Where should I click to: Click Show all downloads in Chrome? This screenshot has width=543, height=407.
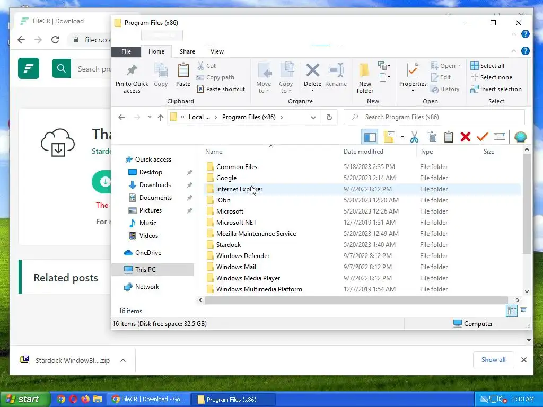(493, 360)
